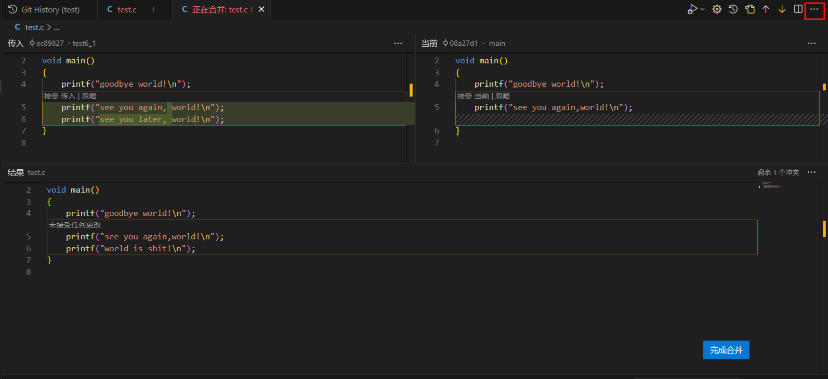Click 'void main()' in the result pane
This screenshot has width=828, height=379.
pyautogui.click(x=73, y=190)
